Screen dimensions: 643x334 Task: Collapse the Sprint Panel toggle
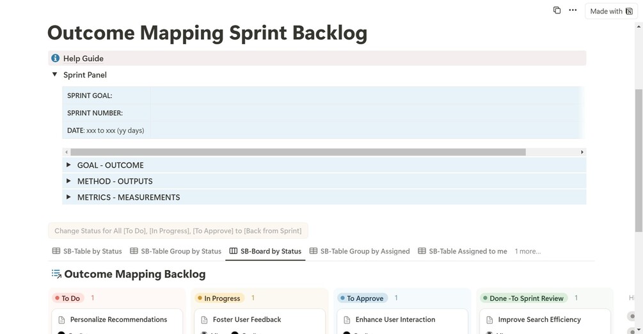point(55,75)
